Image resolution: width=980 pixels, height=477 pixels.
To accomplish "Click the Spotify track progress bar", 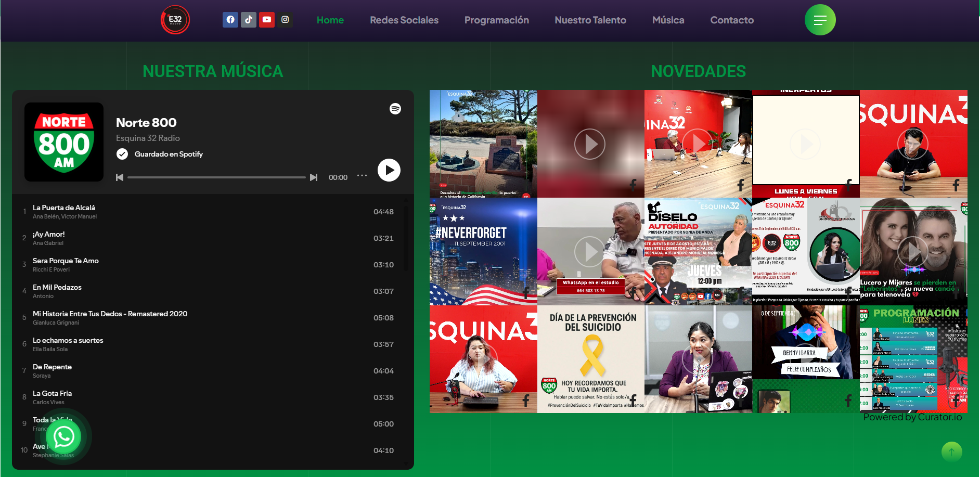I will (x=216, y=177).
